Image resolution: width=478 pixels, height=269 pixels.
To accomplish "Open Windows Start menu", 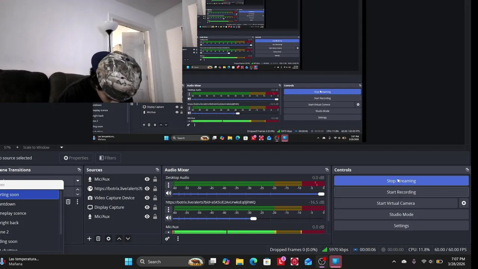I will [128, 262].
